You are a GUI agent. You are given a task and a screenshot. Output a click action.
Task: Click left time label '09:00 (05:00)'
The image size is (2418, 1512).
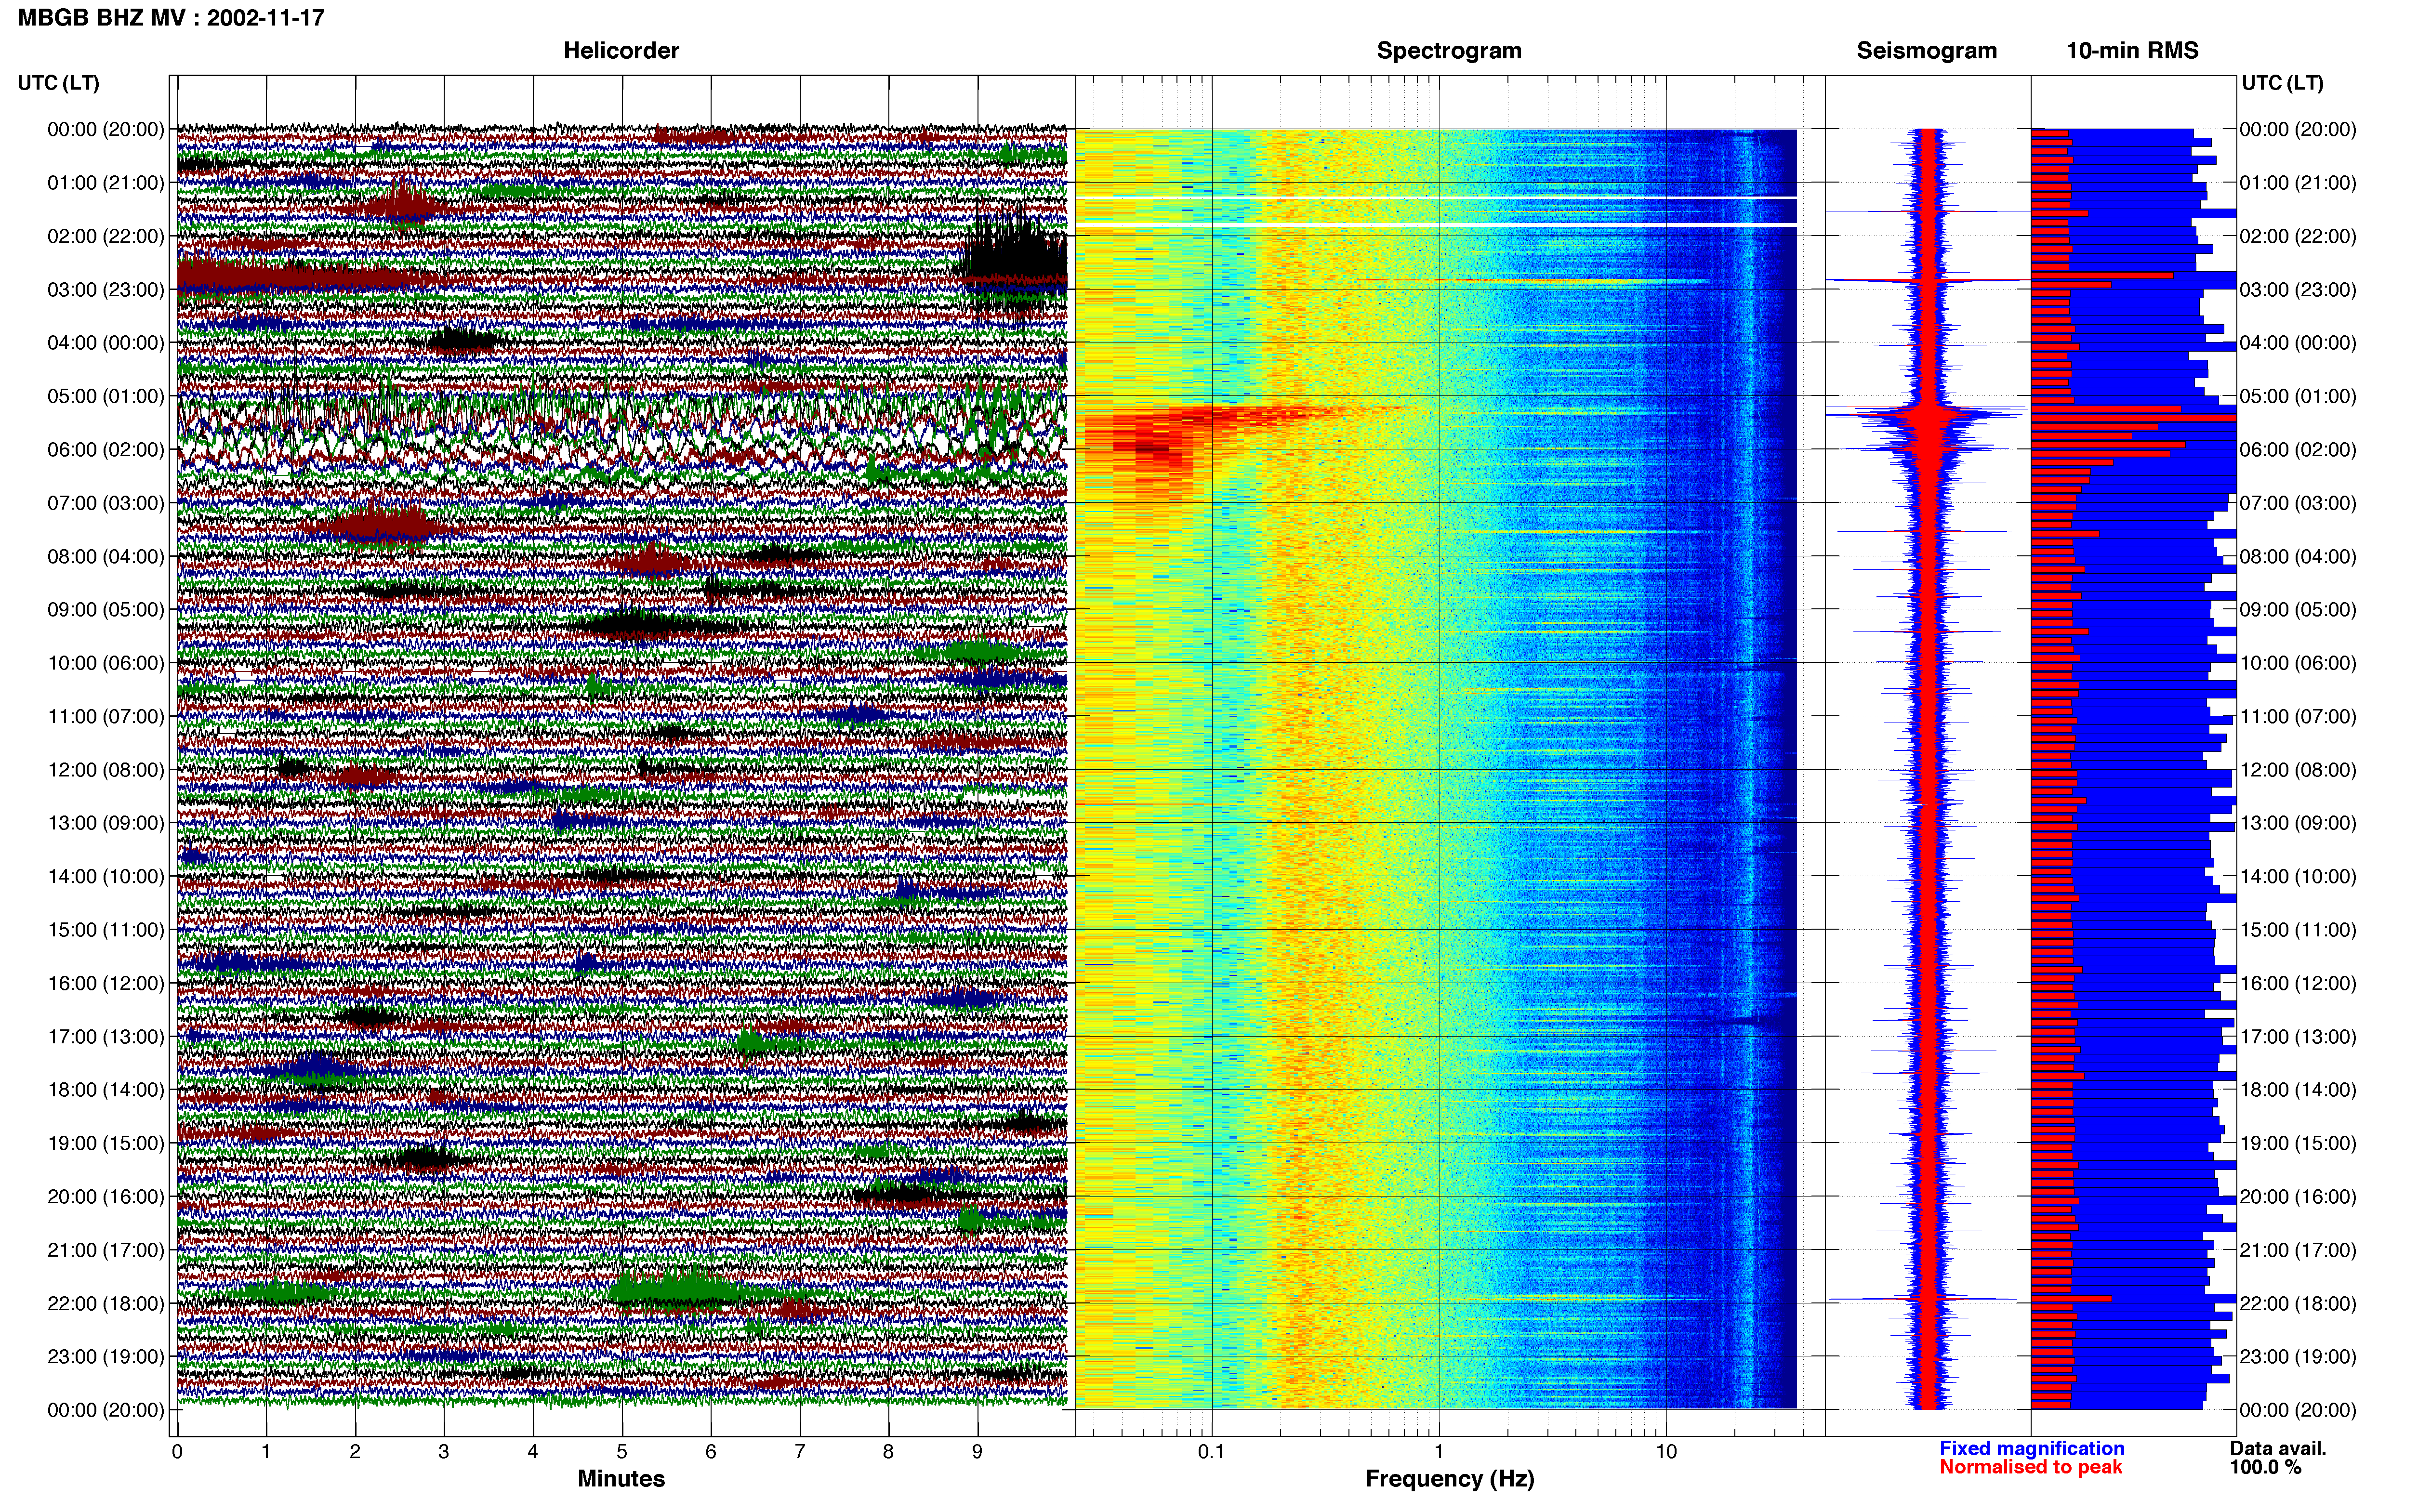(x=106, y=609)
